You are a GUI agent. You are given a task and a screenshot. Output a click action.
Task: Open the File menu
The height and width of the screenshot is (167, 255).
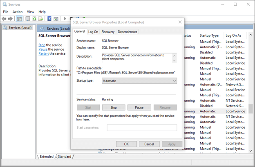pyautogui.click(x=6, y=12)
